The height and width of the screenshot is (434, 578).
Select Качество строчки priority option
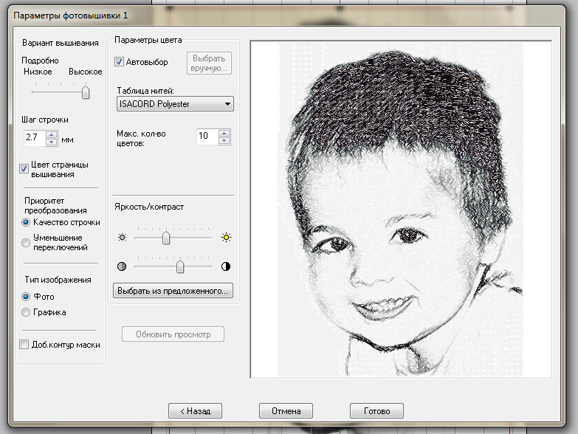coord(27,221)
